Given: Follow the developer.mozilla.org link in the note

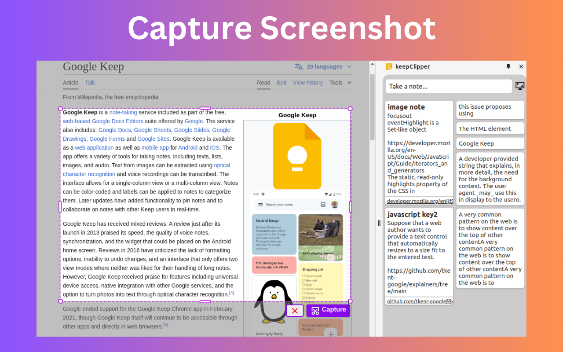Looking at the screenshot, I should coord(419,201).
